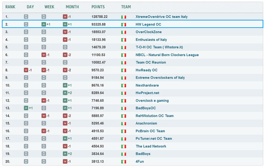Click red week down arrow for NBCL row
This screenshot has width=265, height=167.
pos(43,55)
